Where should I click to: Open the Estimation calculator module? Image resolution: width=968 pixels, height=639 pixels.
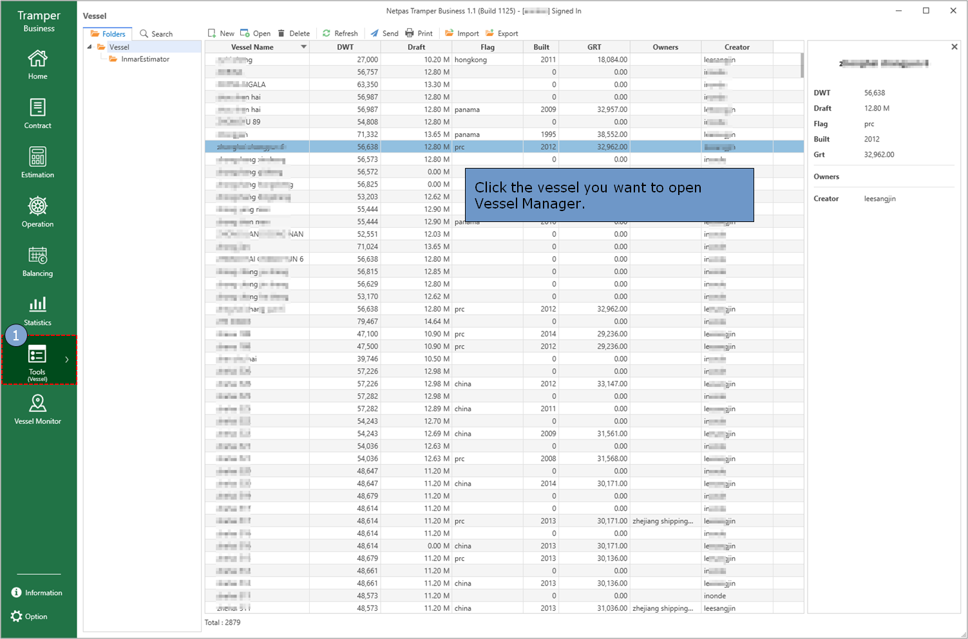37,162
